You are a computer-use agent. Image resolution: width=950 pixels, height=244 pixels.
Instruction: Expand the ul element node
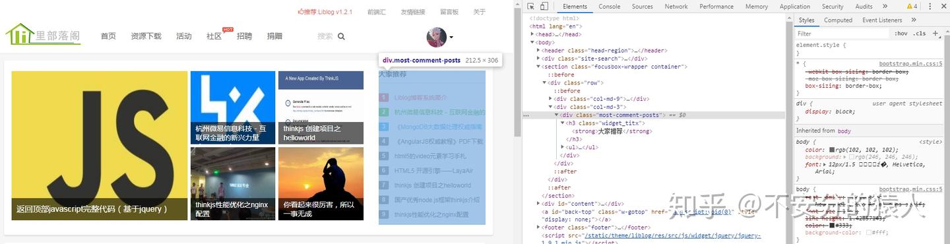point(563,147)
